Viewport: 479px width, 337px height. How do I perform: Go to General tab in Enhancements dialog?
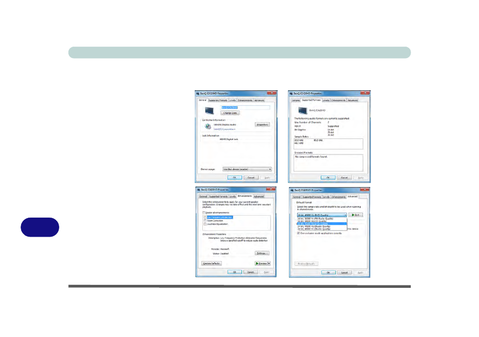203,197
